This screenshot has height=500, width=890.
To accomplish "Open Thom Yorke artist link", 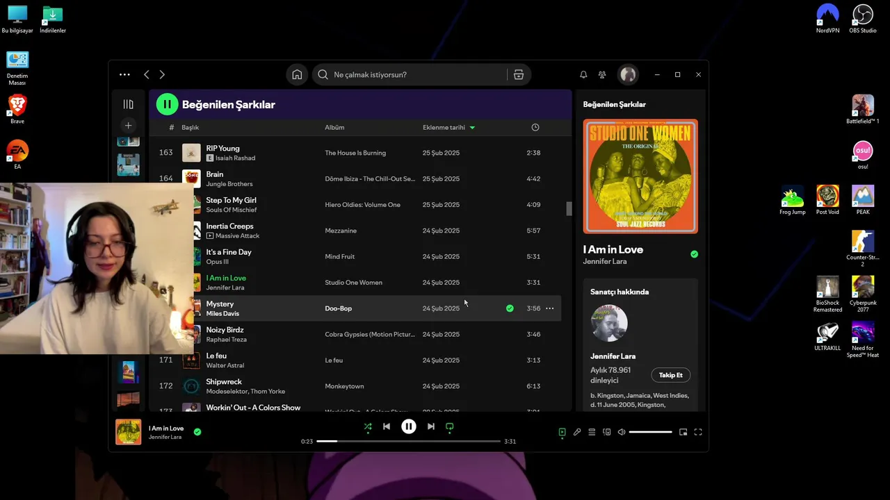I will click(x=268, y=392).
